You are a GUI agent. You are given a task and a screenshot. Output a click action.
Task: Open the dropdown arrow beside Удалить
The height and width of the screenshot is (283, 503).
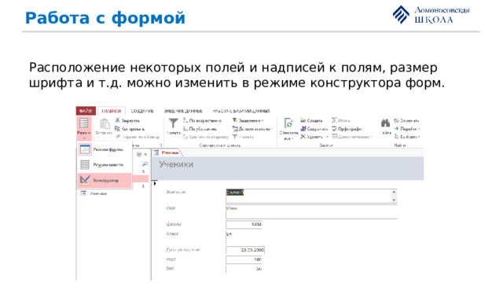pyautogui.click(x=327, y=137)
